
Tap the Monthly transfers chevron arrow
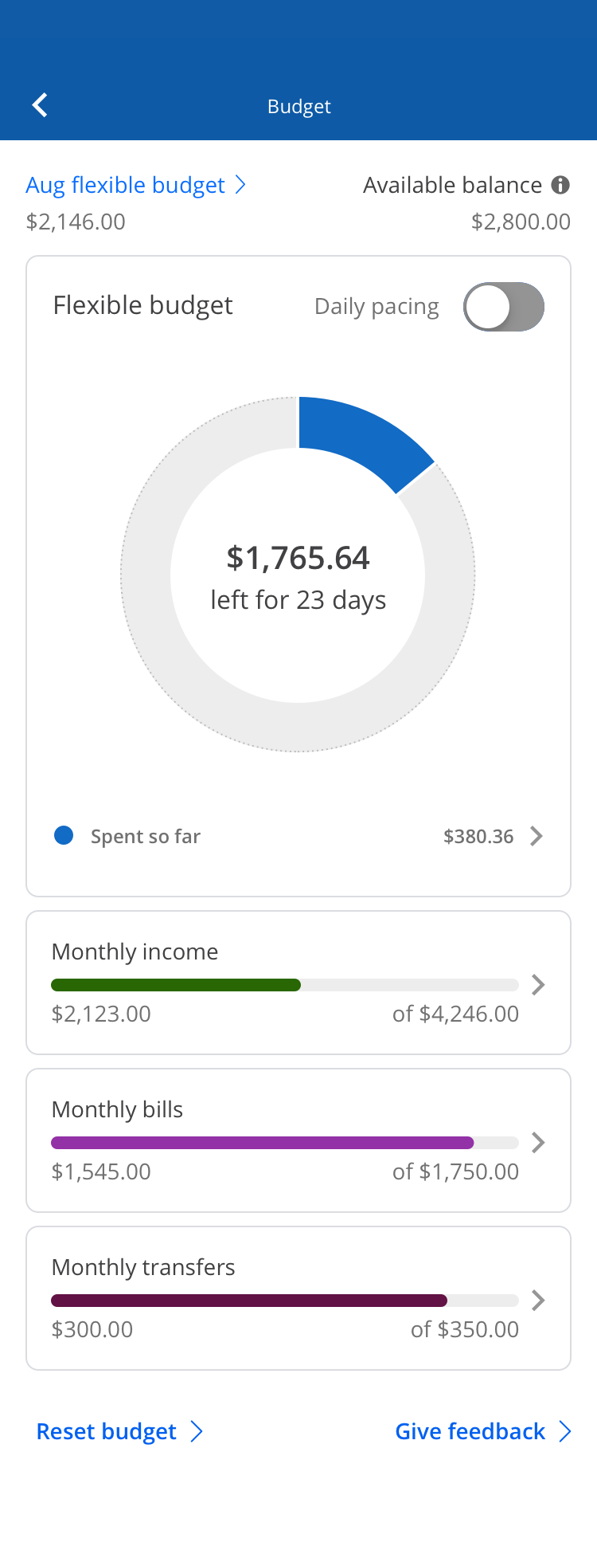[x=538, y=1301]
